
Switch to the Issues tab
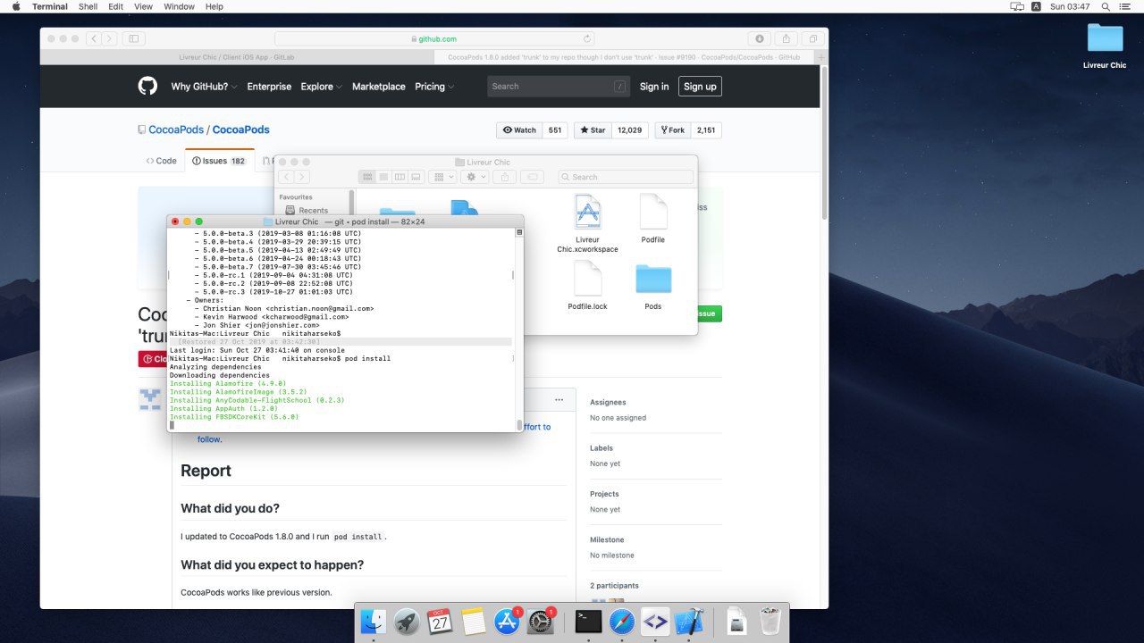219,161
